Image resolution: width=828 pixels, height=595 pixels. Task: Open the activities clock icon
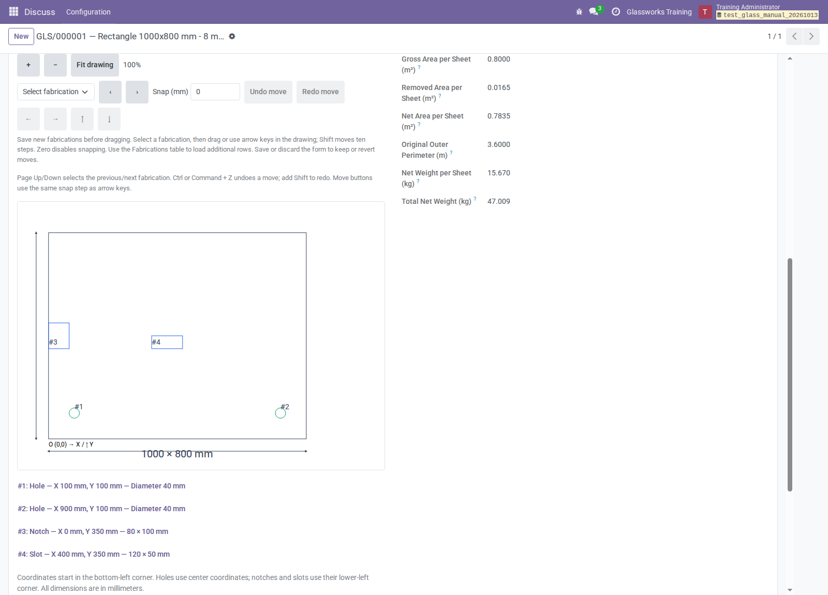616,11
